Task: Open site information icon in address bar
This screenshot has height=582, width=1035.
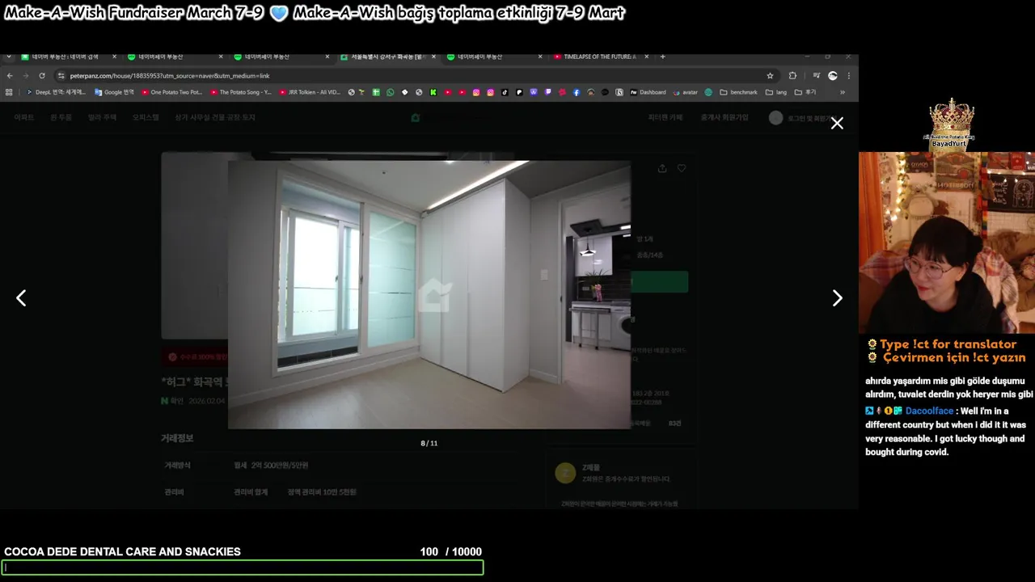Action: click(x=61, y=76)
